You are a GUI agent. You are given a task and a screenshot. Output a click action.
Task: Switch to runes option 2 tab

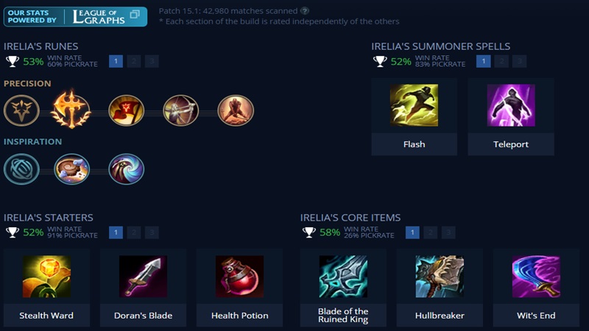pos(134,61)
